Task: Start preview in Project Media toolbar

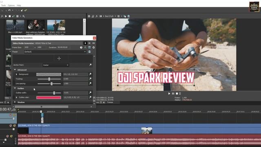Action: click(6, 16)
